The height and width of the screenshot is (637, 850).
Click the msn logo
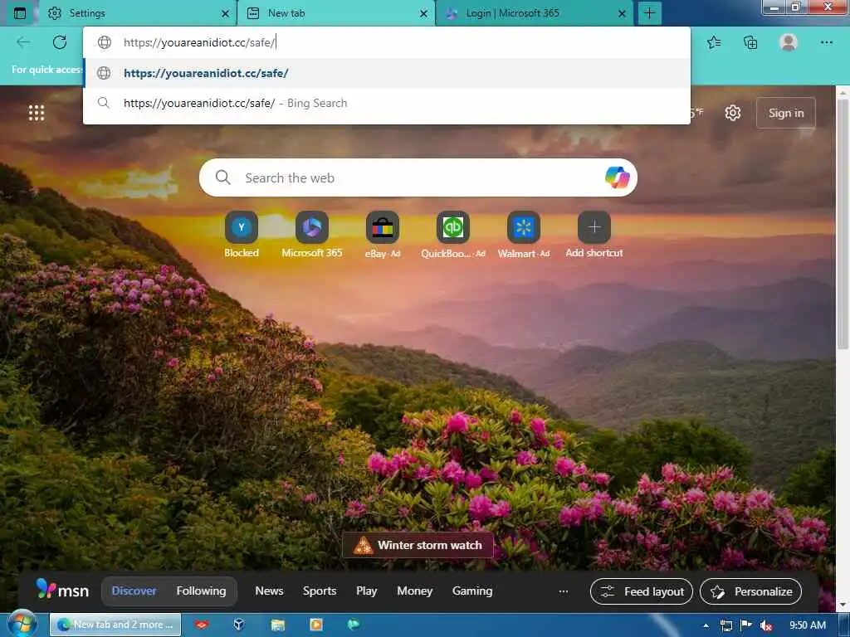point(62,590)
